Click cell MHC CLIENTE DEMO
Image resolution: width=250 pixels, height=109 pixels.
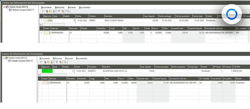(x=124, y=20)
